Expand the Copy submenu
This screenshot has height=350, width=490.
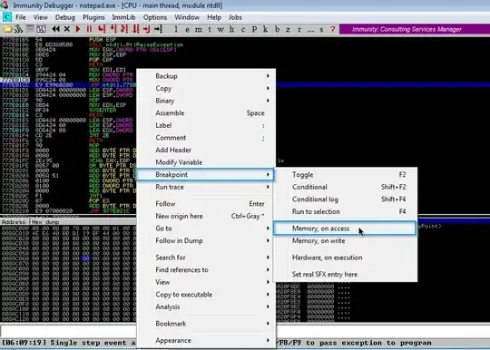click(x=206, y=88)
